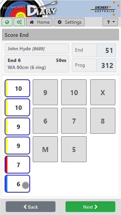The image size is (121, 215).
Task: Click the green globe icon button
Action: click(7, 22)
